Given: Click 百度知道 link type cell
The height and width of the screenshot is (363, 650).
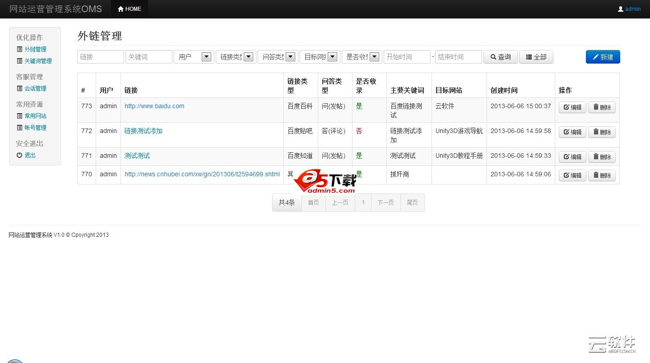Looking at the screenshot, I should 300,156.
